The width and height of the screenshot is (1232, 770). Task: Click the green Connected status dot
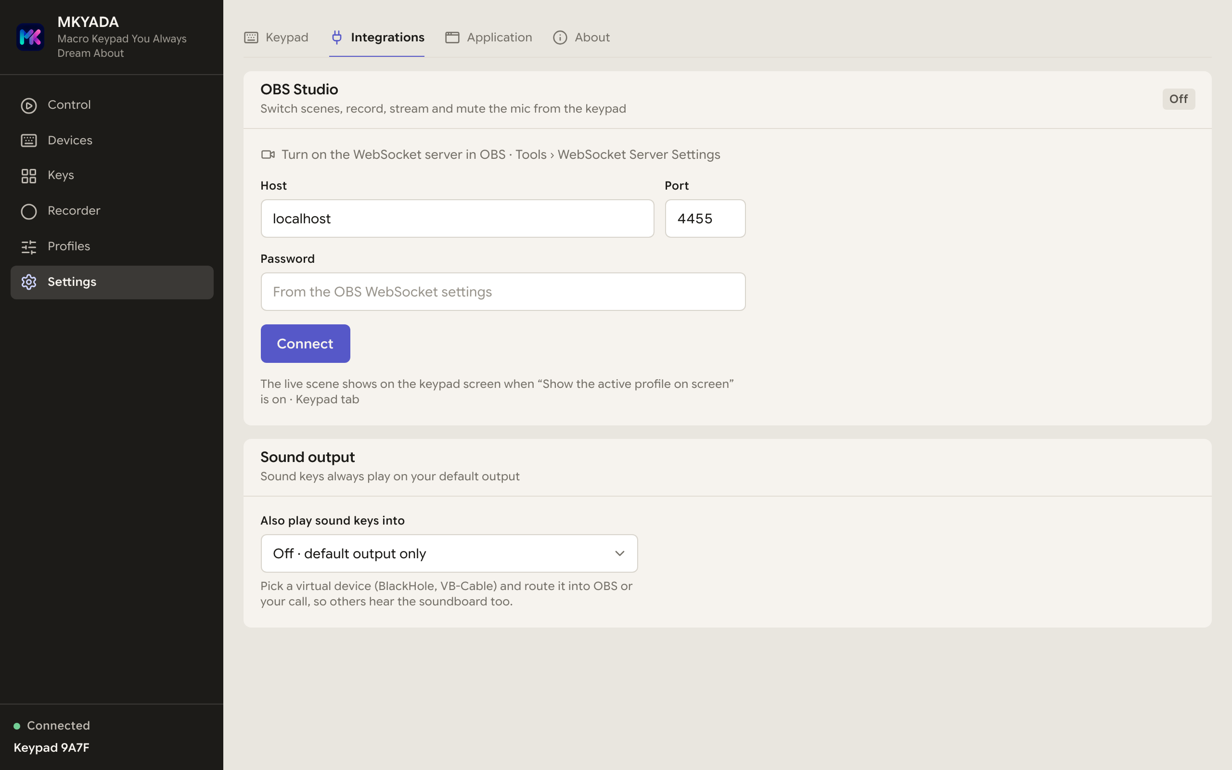(17, 726)
